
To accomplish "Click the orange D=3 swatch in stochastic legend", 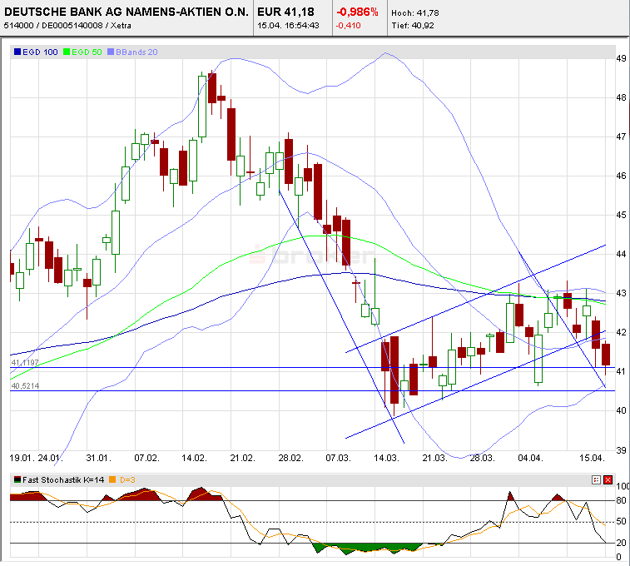I will (x=112, y=479).
